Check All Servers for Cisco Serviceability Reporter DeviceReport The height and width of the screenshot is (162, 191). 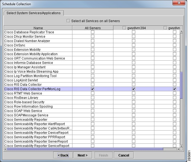point(93,133)
